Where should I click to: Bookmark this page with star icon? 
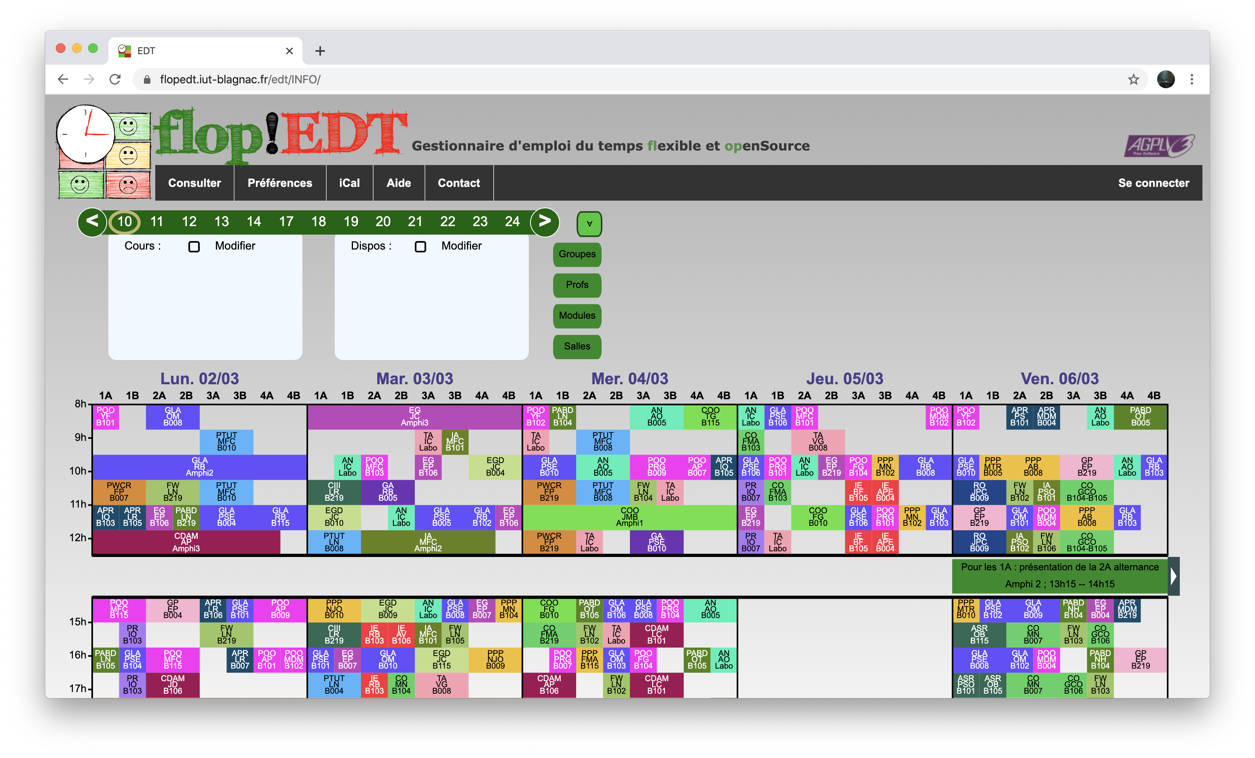[1133, 79]
